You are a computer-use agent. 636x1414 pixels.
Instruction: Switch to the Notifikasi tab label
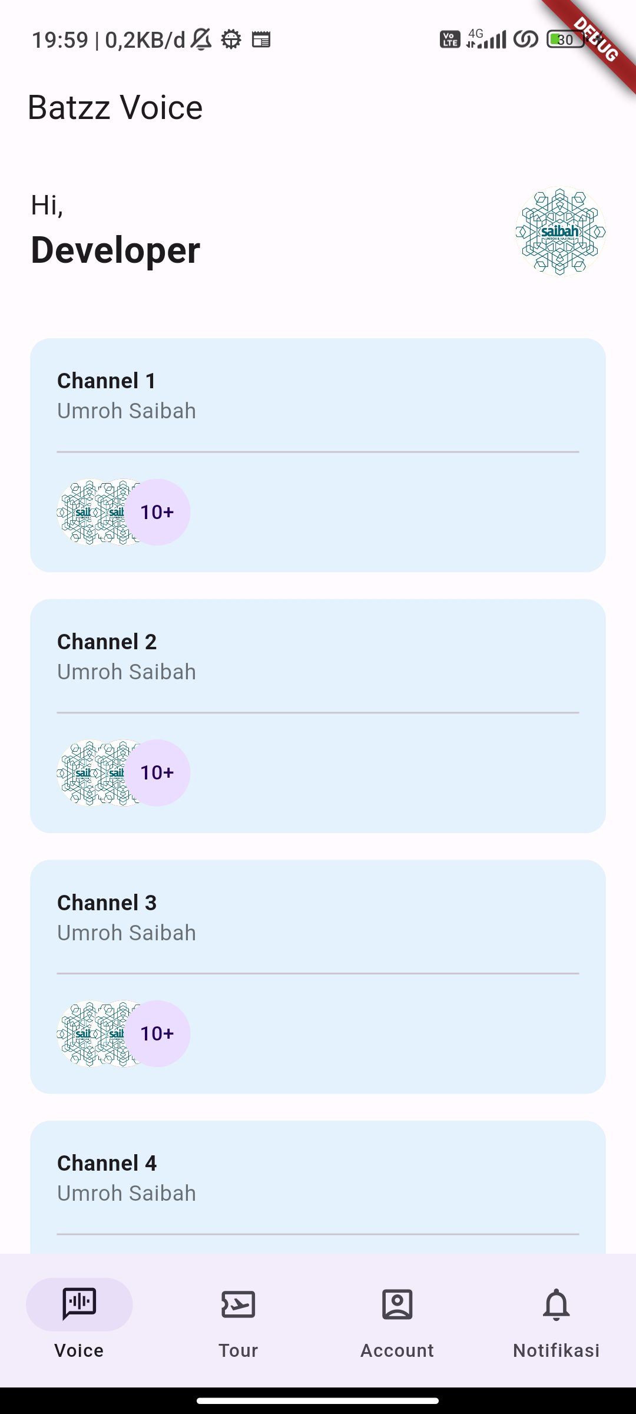pos(556,1350)
